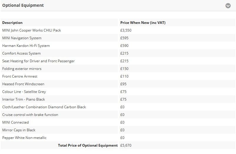Click the Comfort Access System row

click(x=22, y=53)
